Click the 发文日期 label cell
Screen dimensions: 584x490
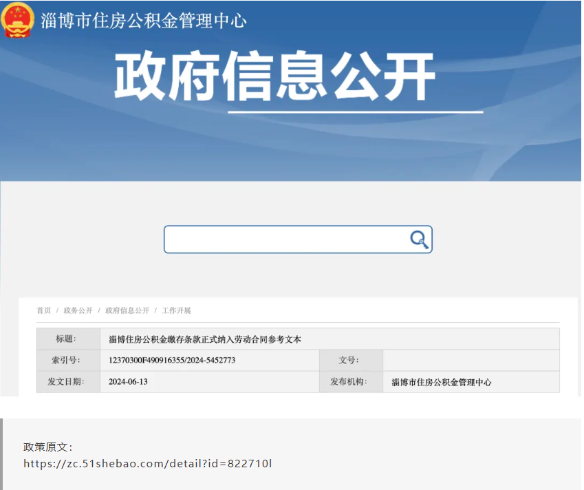(x=67, y=382)
